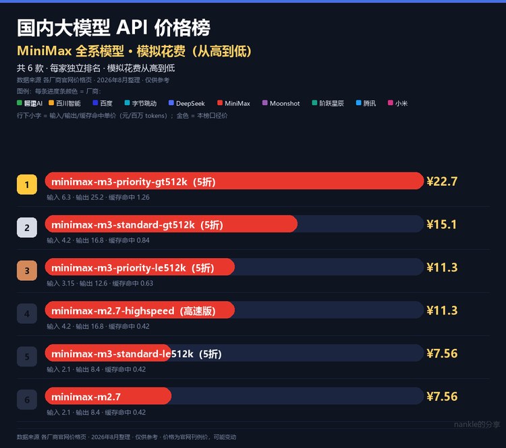Click the green 智谱AI legend swatch
Screen dimensions: 506x448
point(20,103)
